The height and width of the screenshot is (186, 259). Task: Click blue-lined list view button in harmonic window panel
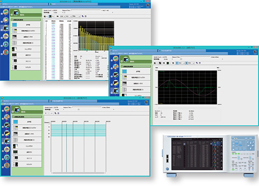coord(26,25)
